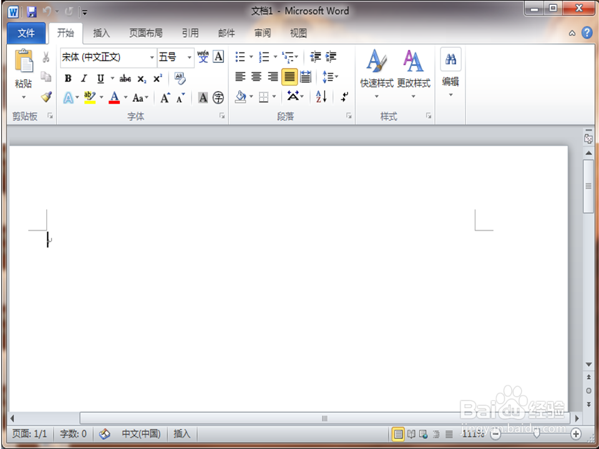Click 页面: 1/1 in status bar

pyautogui.click(x=29, y=434)
